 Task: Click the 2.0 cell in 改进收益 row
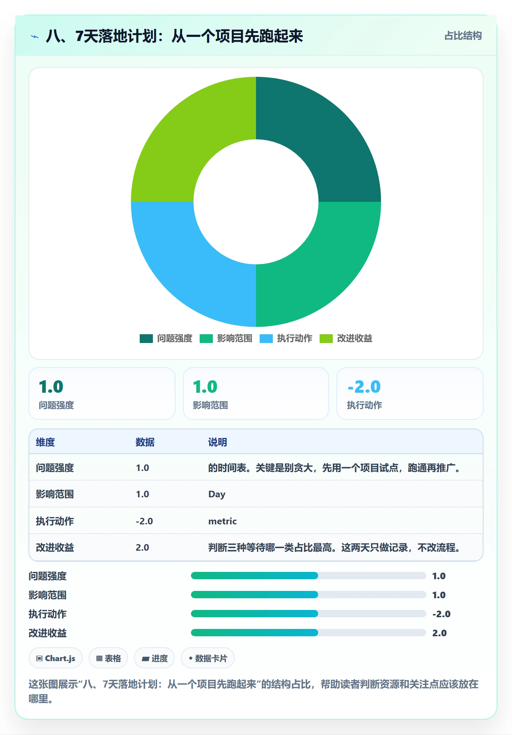(x=142, y=547)
